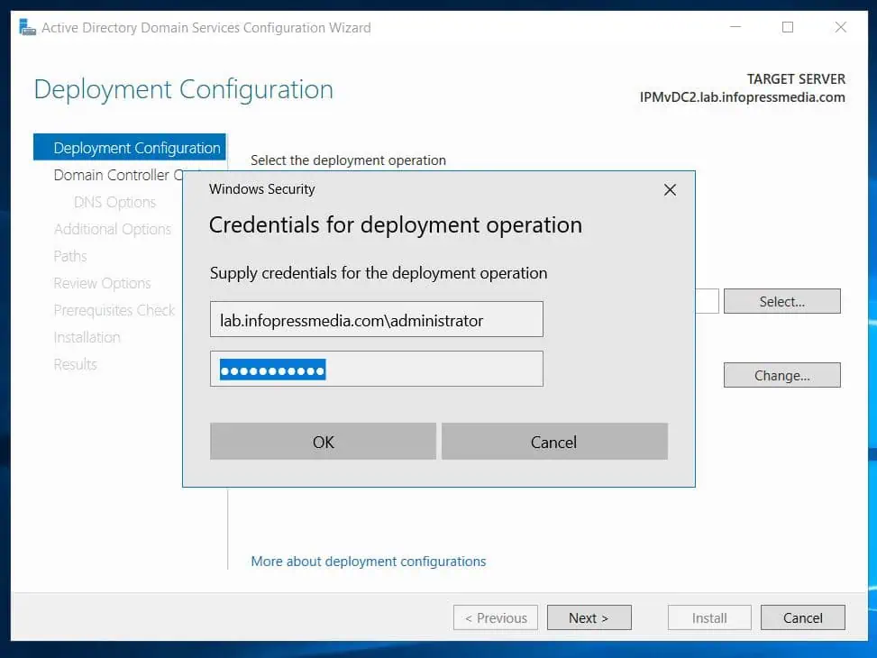The image size is (877, 658).
Task: Proceed with the Next button
Action: (x=589, y=617)
